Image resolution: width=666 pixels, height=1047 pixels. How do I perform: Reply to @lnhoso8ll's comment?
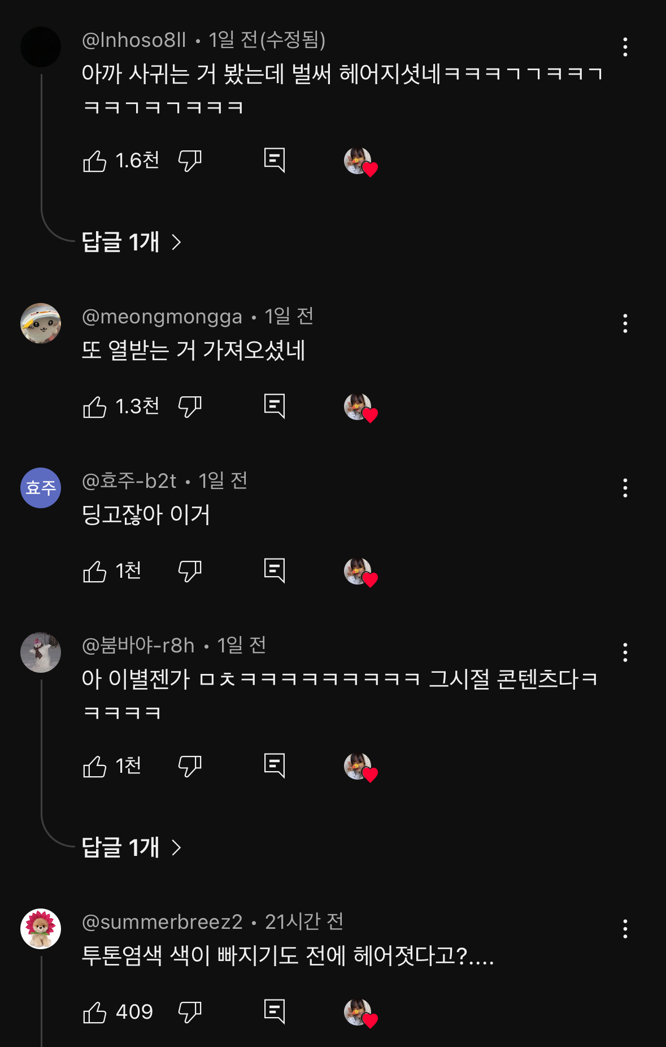tap(275, 161)
